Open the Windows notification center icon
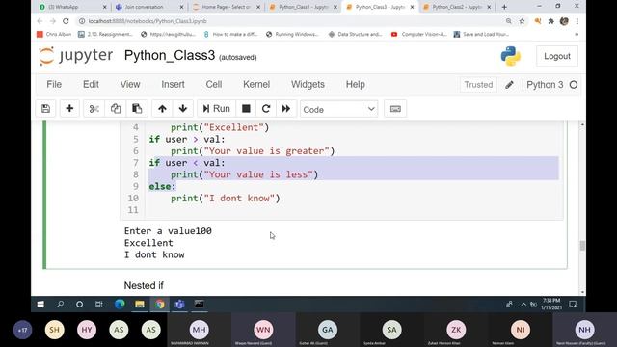Image resolution: width=617 pixels, height=347 pixels. [573, 305]
